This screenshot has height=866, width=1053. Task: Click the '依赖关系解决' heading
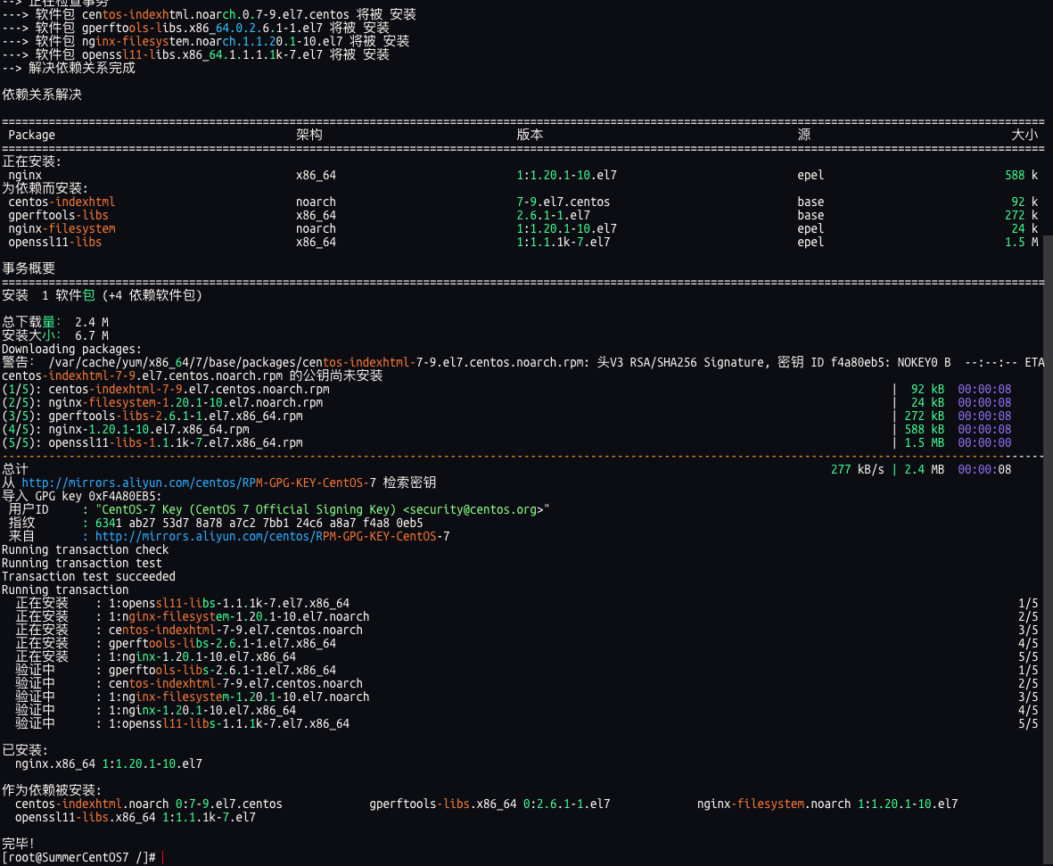pyautogui.click(x=42, y=95)
